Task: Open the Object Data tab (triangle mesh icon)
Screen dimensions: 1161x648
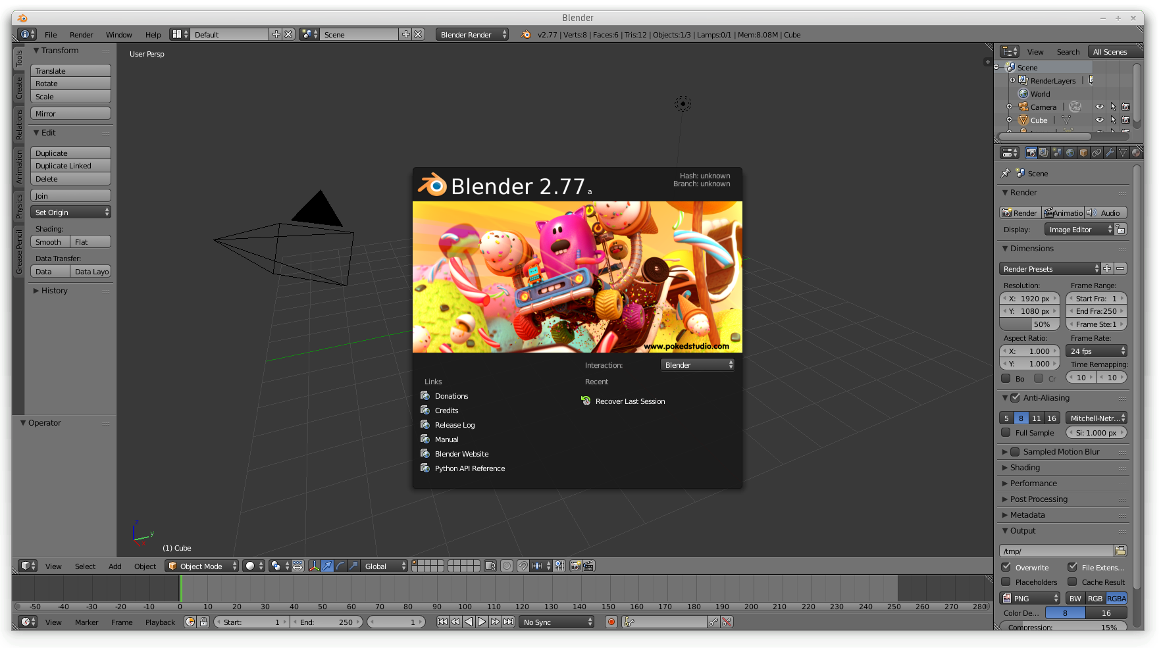Action: pyautogui.click(x=1123, y=153)
